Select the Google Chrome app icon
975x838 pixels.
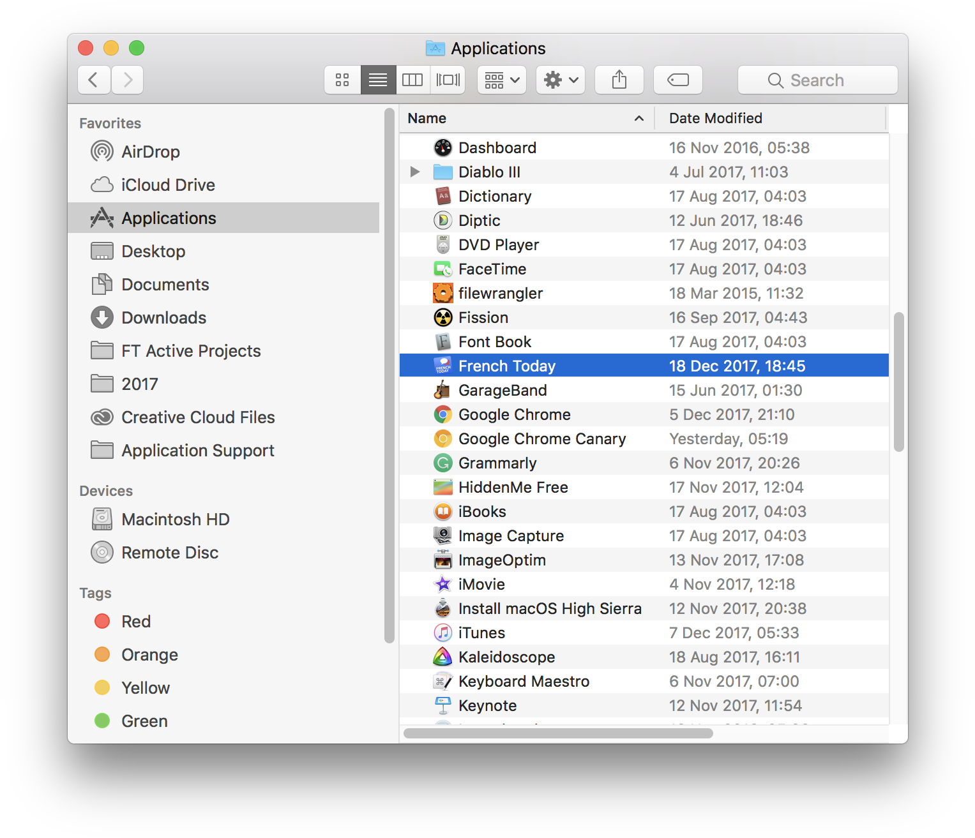click(443, 414)
